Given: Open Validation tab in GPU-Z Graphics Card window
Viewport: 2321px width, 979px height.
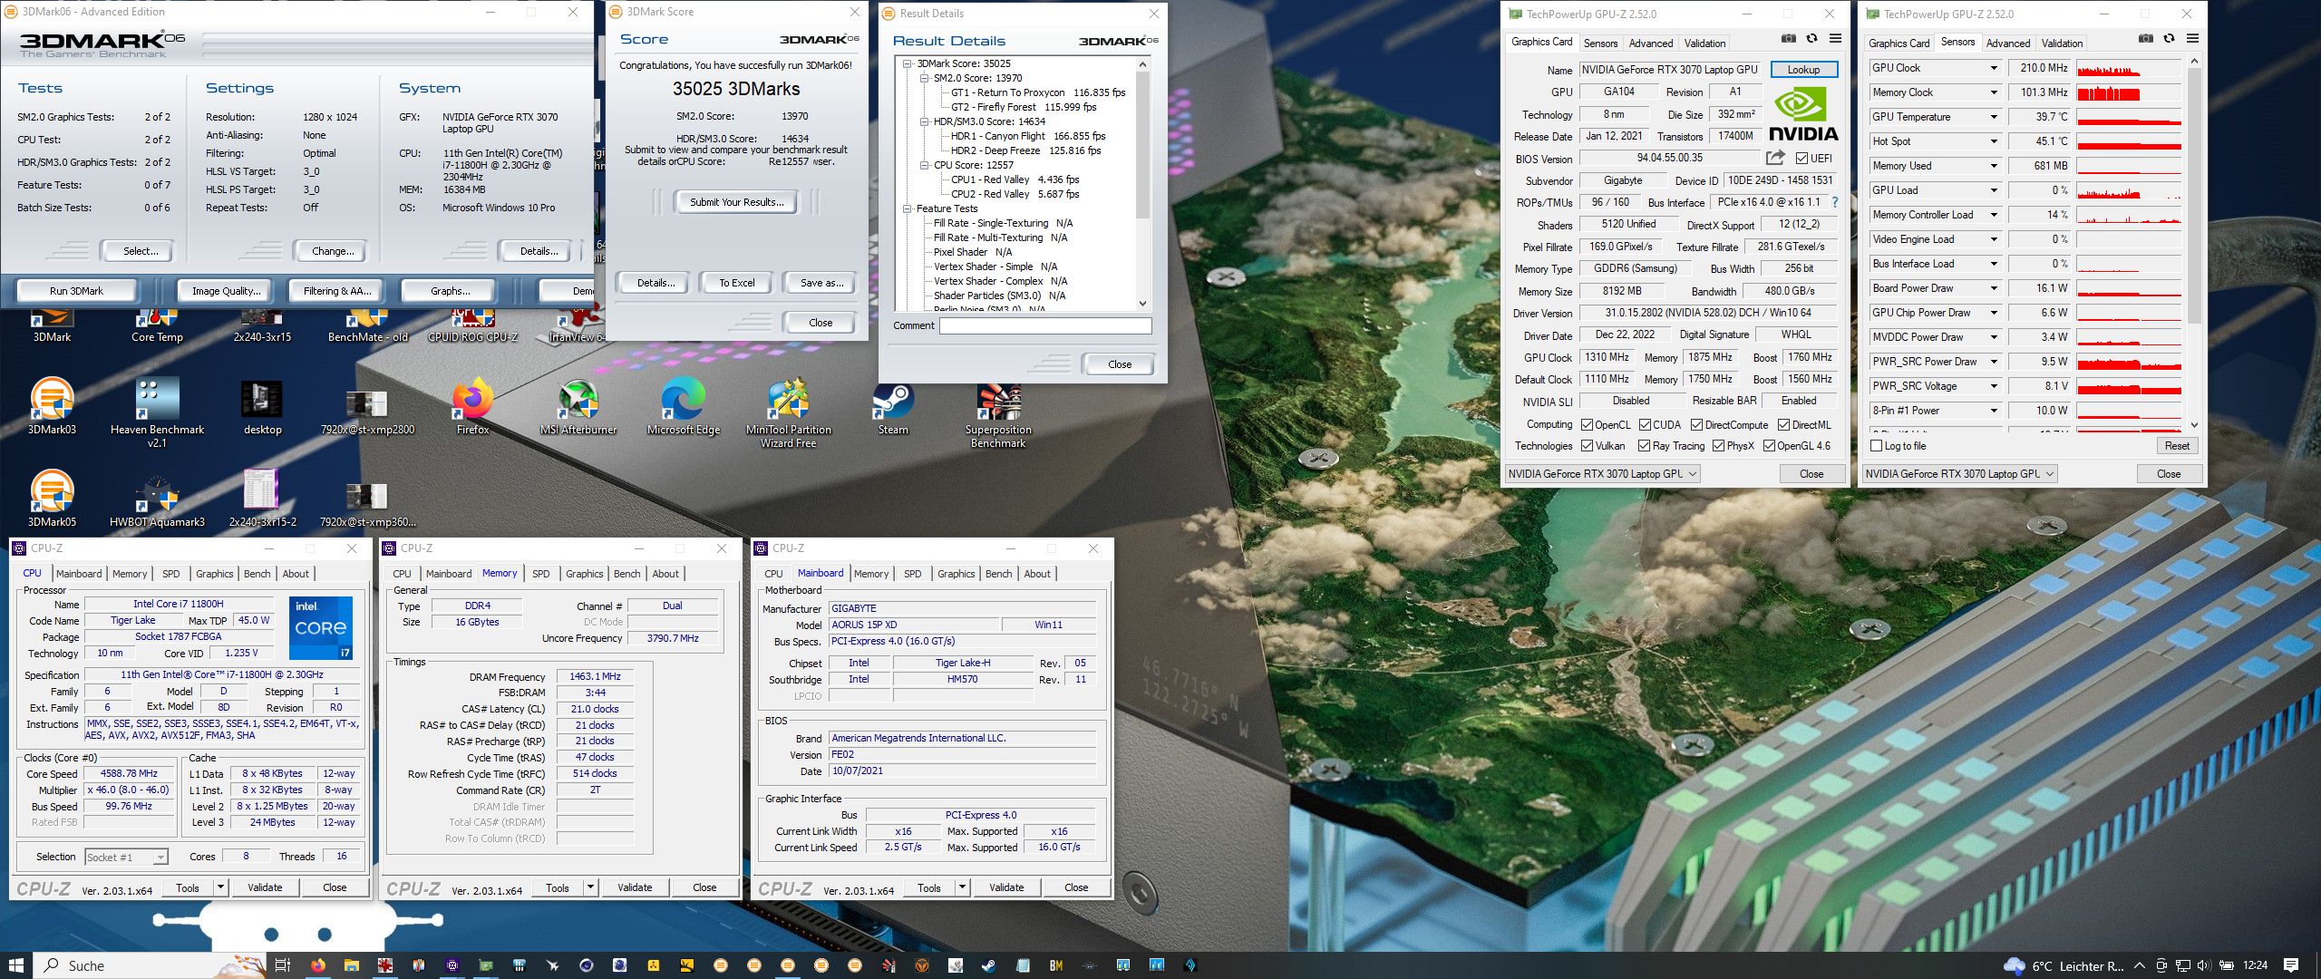Looking at the screenshot, I should (x=1704, y=43).
